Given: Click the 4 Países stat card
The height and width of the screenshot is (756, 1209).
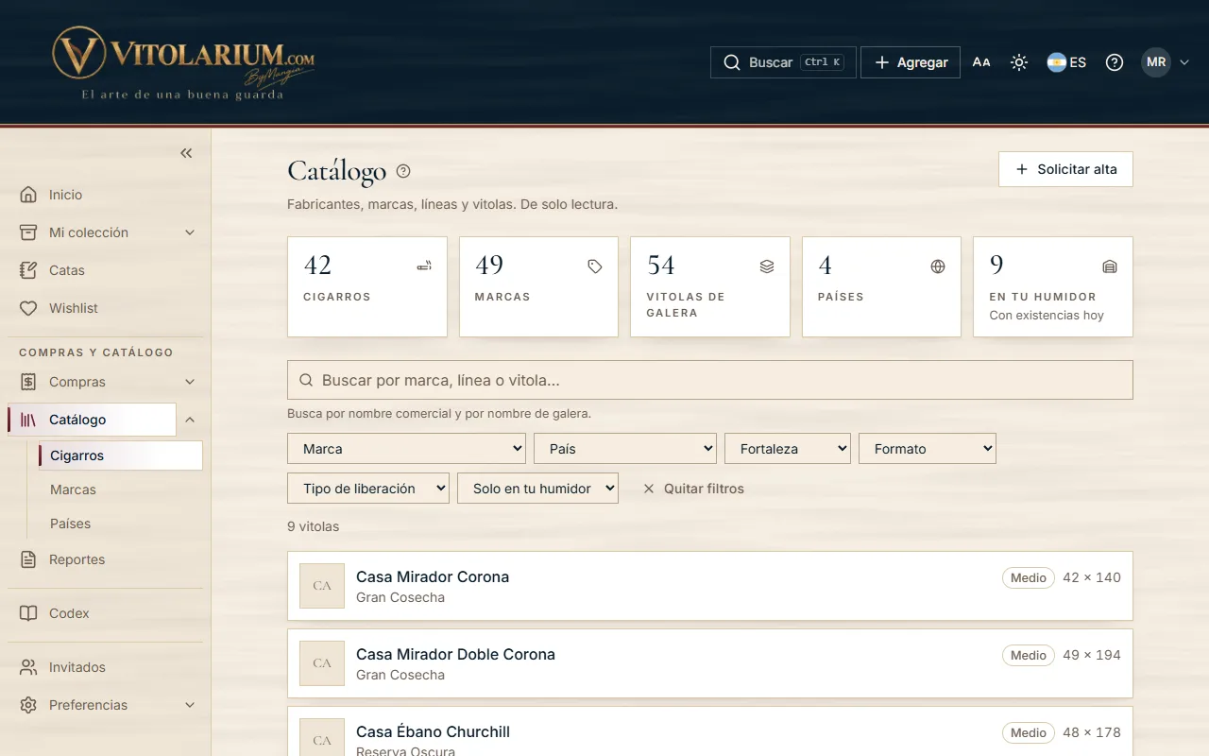Looking at the screenshot, I should (x=881, y=286).
